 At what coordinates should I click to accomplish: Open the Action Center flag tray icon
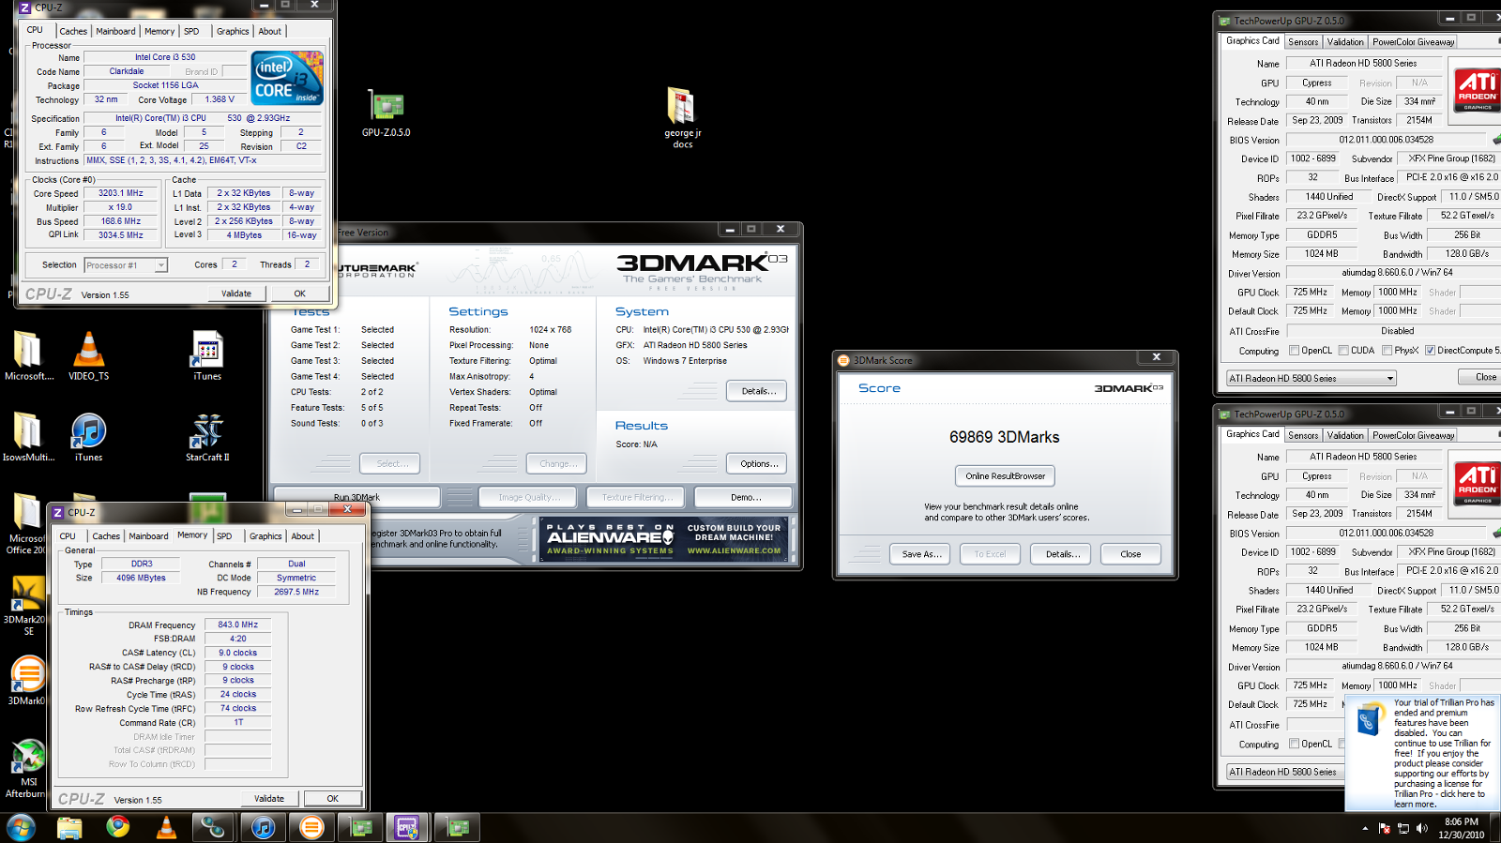click(1385, 828)
